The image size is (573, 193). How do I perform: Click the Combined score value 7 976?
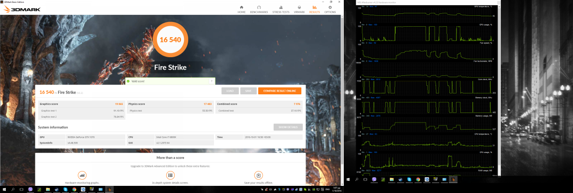pos(297,103)
